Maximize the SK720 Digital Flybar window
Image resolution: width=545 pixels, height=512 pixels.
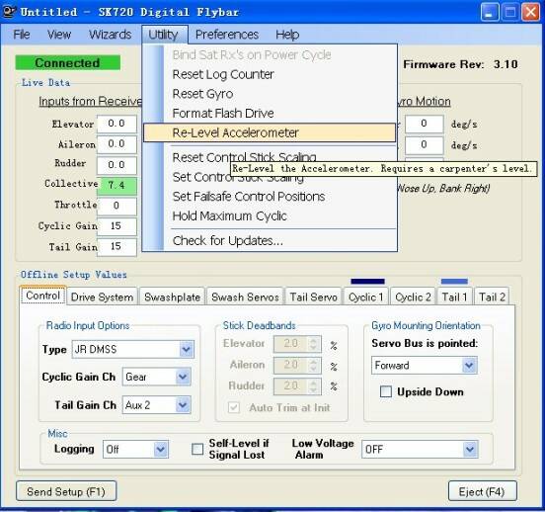coord(509,13)
